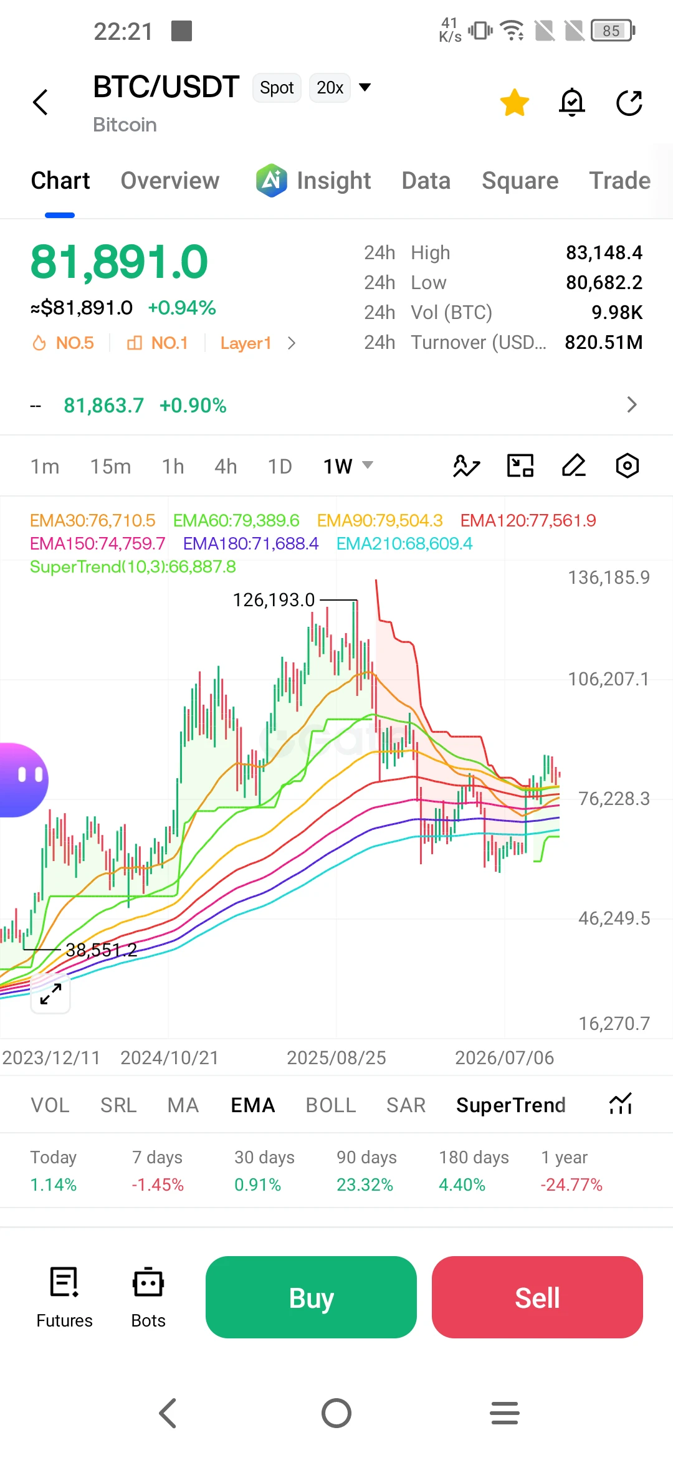
Task: Select the 1h timeframe
Action: coord(173,466)
